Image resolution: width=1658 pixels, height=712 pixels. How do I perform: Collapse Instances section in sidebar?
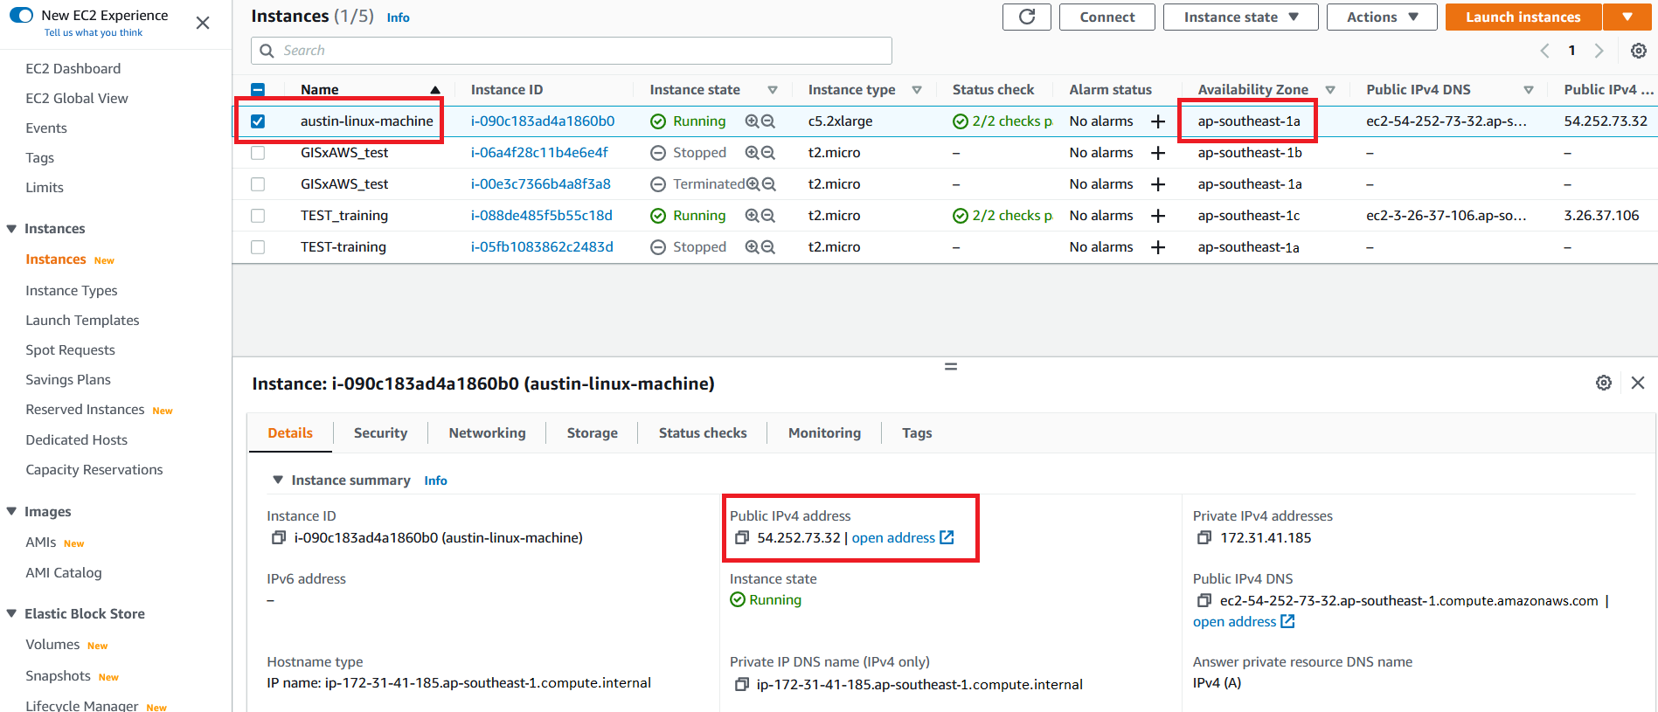point(11,229)
